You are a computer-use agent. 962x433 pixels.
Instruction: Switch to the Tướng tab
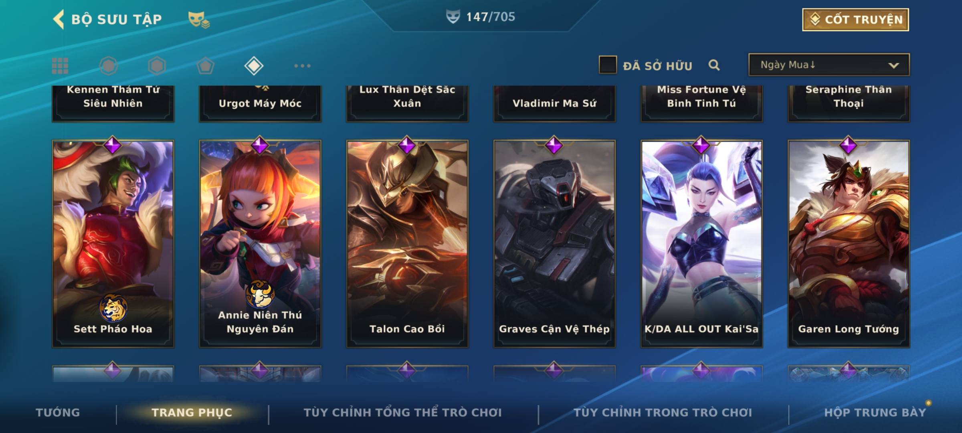point(58,412)
